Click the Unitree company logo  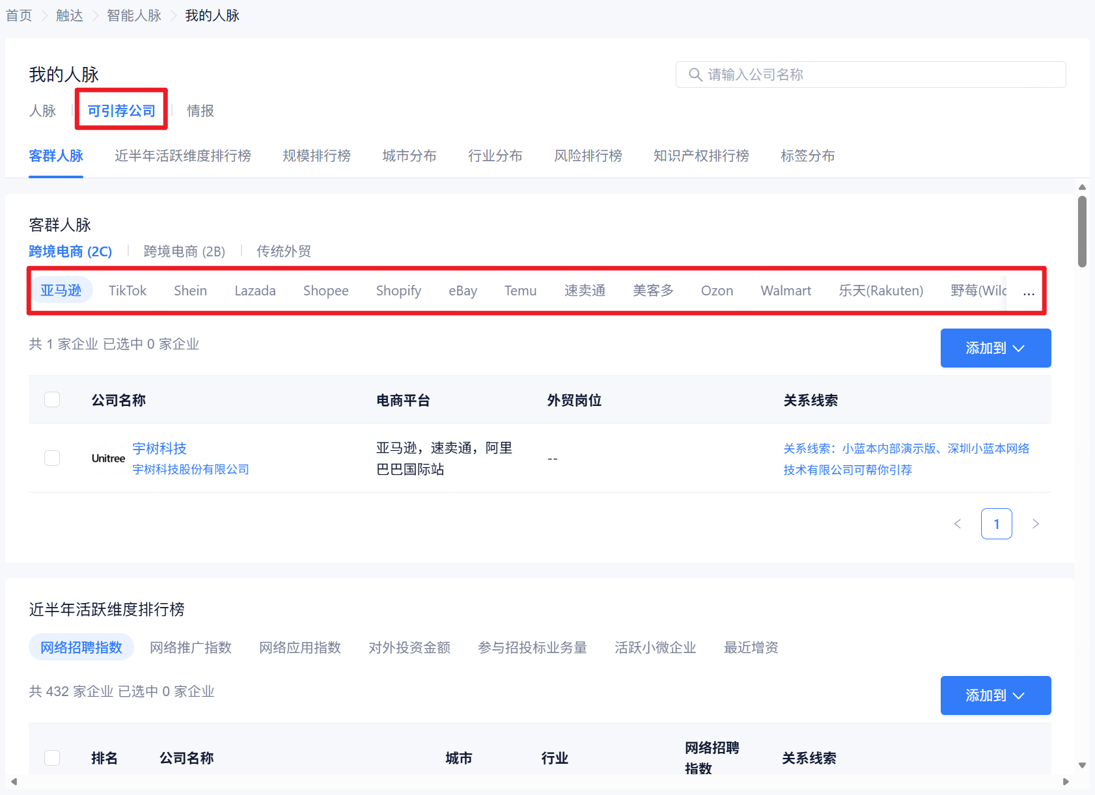[x=108, y=459]
